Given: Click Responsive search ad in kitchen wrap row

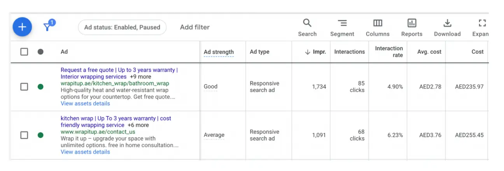Looking at the screenshot, I should pos(264,135).
